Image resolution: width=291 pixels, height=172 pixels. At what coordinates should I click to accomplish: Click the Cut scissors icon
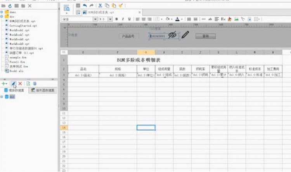click(x=100, y=5)
